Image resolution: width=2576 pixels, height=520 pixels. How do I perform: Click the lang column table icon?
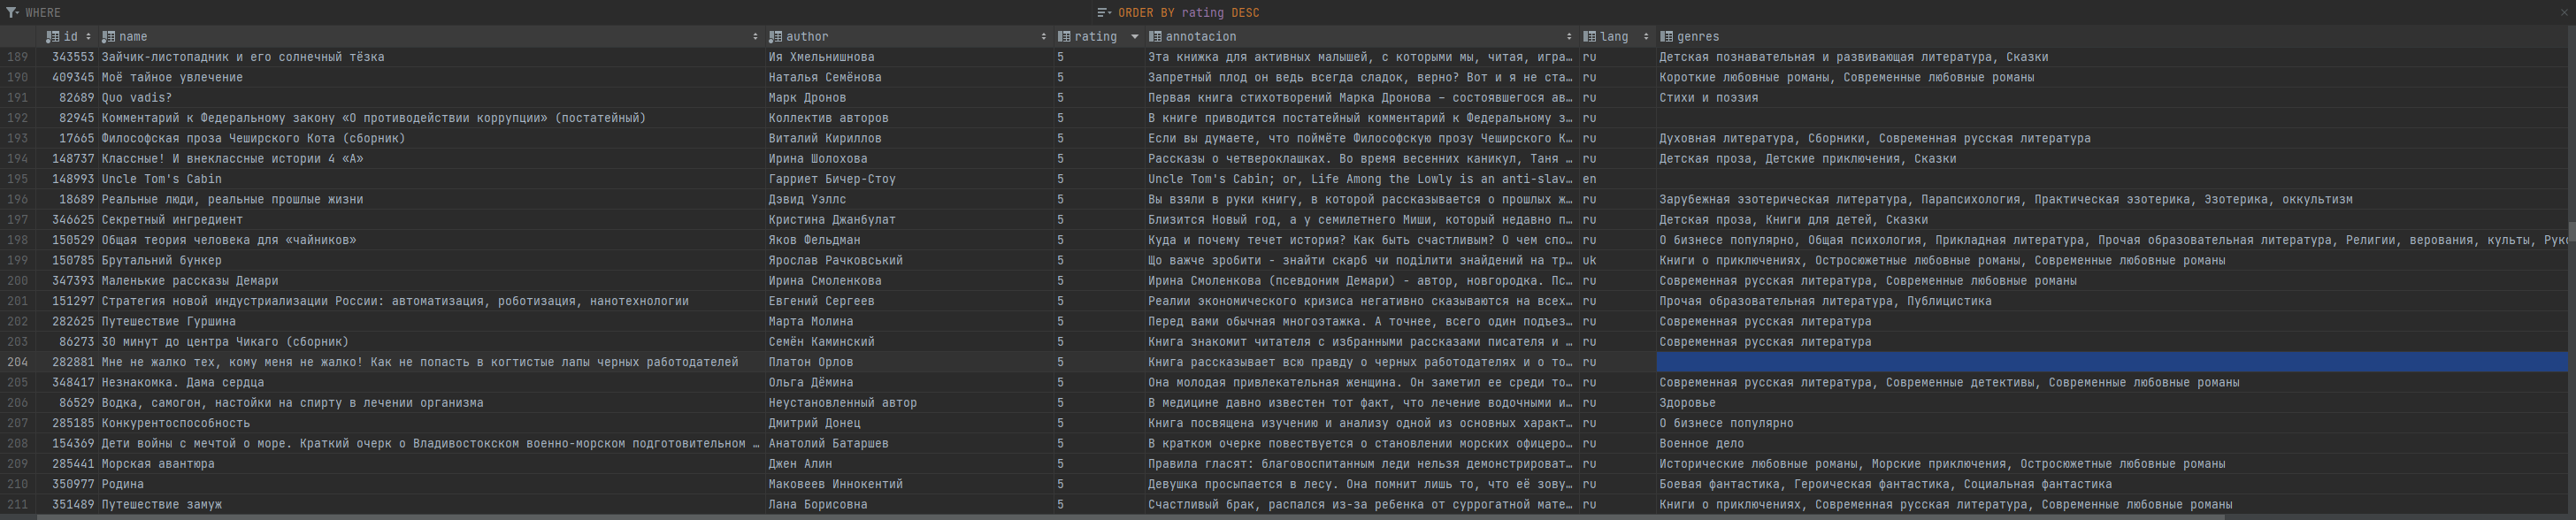(x=1589, y=37)
